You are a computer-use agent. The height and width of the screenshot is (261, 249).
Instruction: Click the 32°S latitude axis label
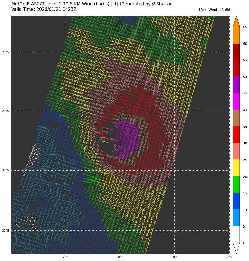click(x=5, y=231)
